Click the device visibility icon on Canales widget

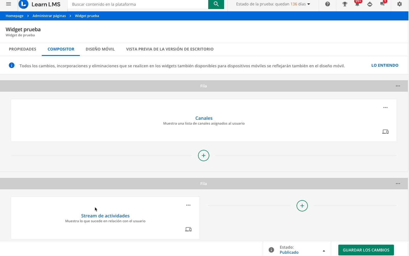pyautogui.click(x=385, y=131)
